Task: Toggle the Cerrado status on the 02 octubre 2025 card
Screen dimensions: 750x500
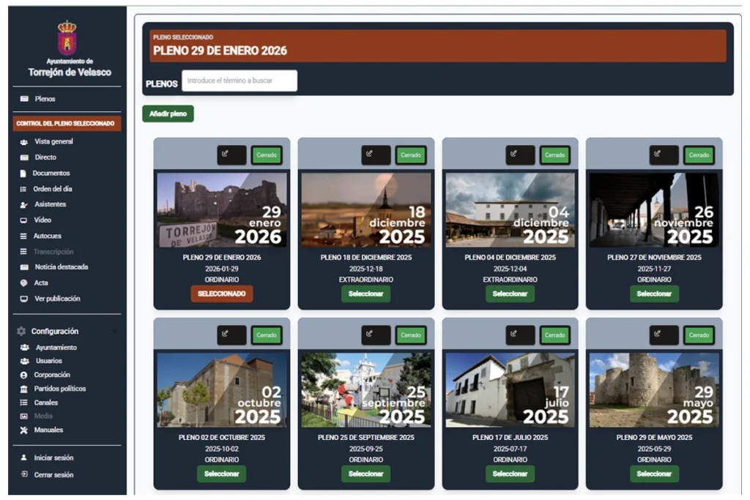Action: pos(267,335)
